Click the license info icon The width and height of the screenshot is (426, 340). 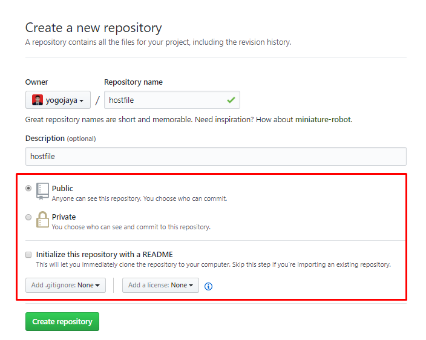coord(208,286)
